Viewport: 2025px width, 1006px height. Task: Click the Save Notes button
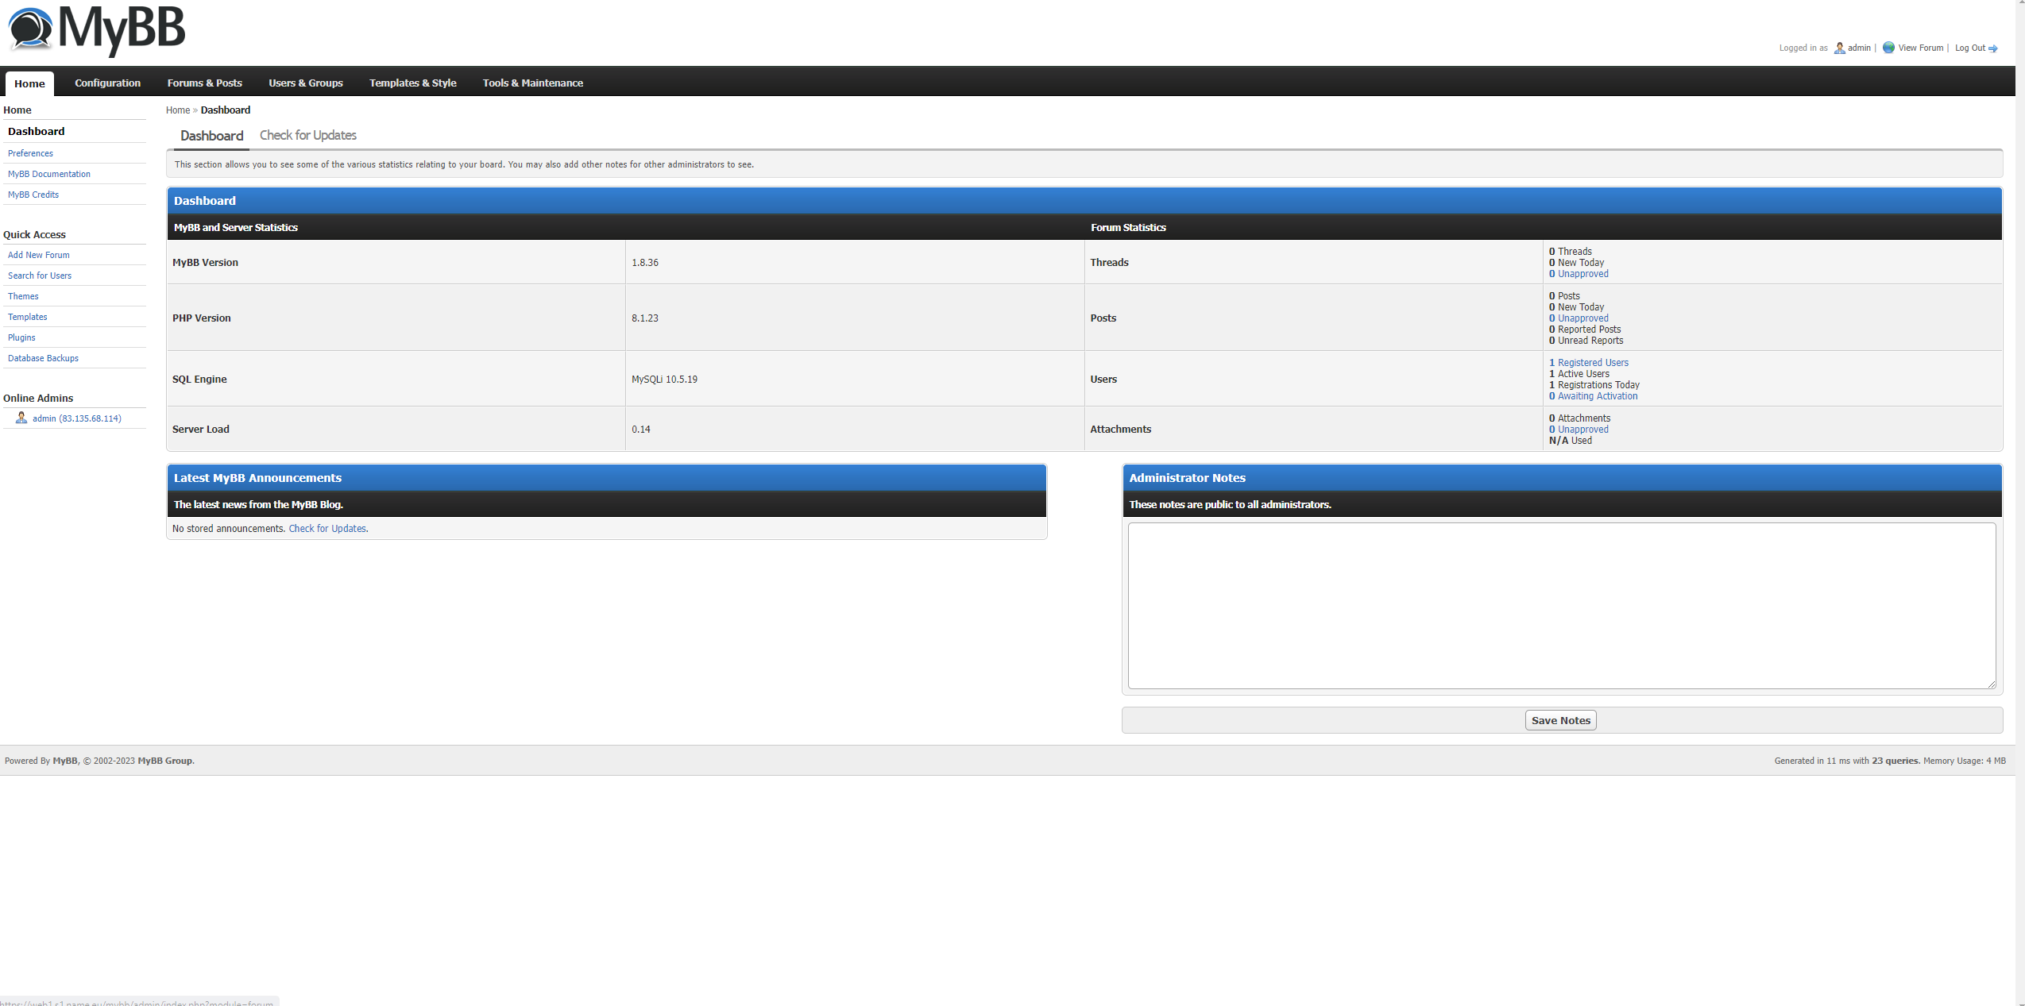click(1560, 720)
